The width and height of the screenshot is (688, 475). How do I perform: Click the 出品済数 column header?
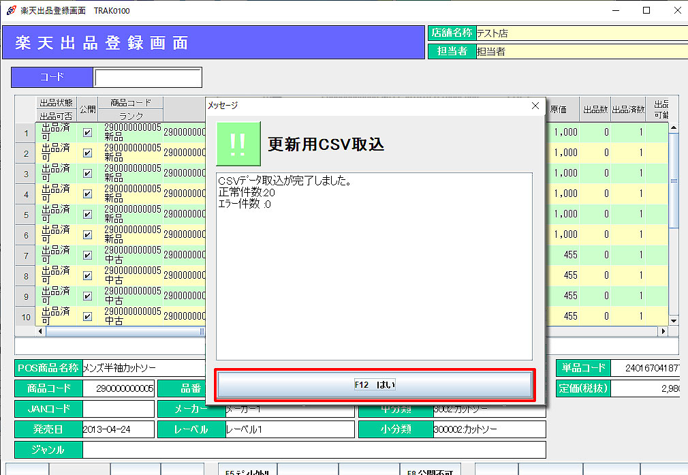point(627,110)
